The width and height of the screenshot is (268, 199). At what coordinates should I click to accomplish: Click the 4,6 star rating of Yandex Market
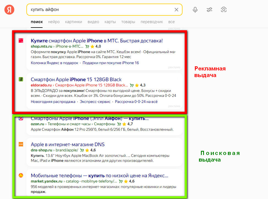129,181
